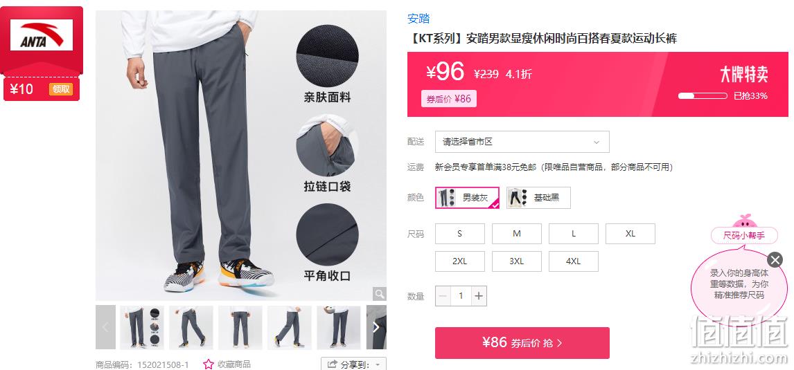The width and height of the screenshot is (794, 370).
Task: Click the quantity input field
Action: (x=461, y=296)
